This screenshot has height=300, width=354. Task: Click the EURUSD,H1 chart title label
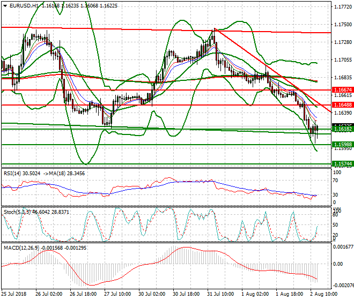pyautogui.click(x=20, y=5)
